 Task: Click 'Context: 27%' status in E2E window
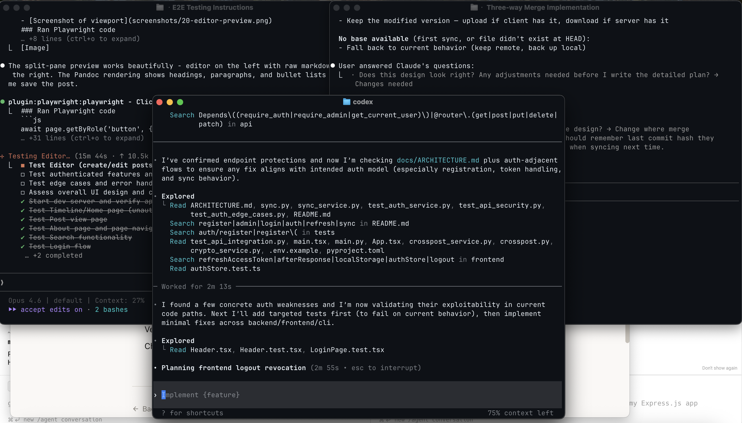pyautogui.click(x=120, y=300)
